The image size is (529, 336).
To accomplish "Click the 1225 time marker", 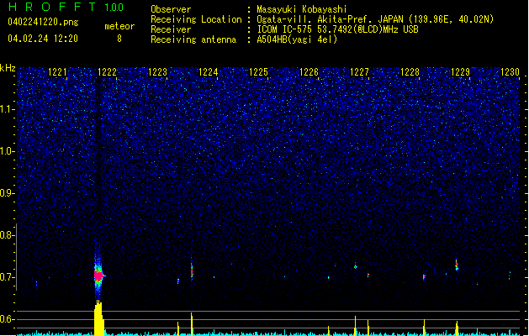I will click(x=258, y=71).
